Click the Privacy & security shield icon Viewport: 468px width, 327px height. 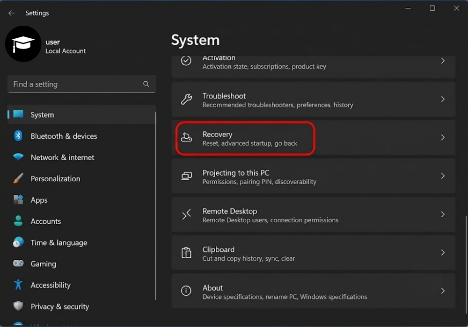18,306
